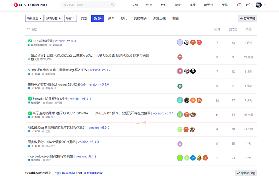The width and height of the screenshot is (279, 176).
Task: Click the 打开草稿 button
Action: pyautogui.click(x=247, y=19)
